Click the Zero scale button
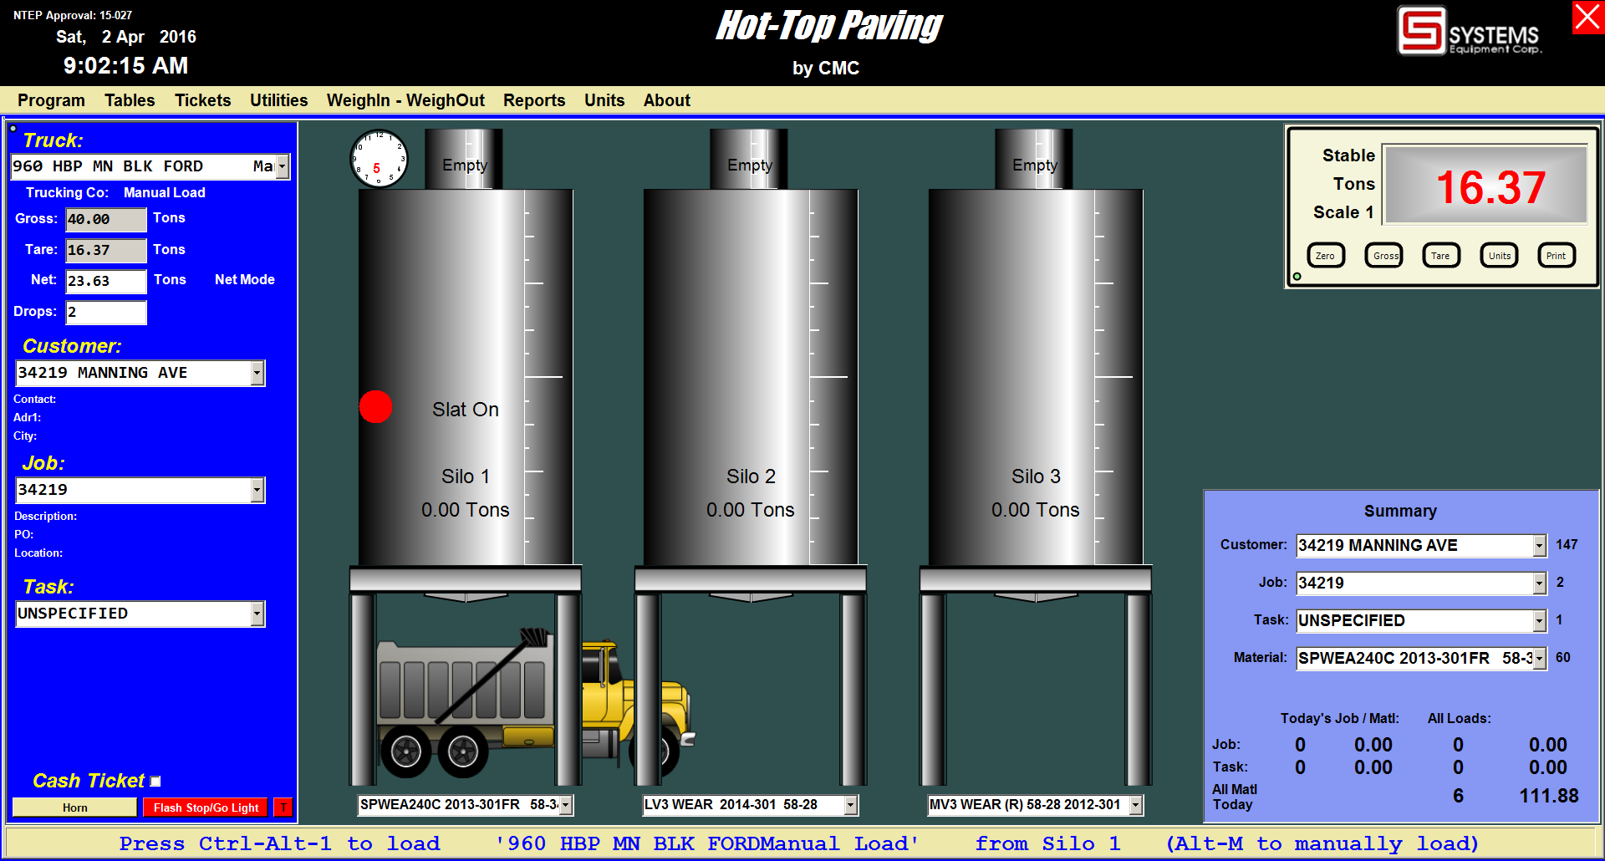The width and height of the screenshot is (1605, 861). pyautogui.click(x=1326, y=256)
